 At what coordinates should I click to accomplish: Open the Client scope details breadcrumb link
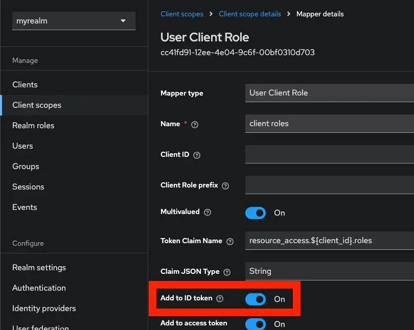[x=250, y=14]
